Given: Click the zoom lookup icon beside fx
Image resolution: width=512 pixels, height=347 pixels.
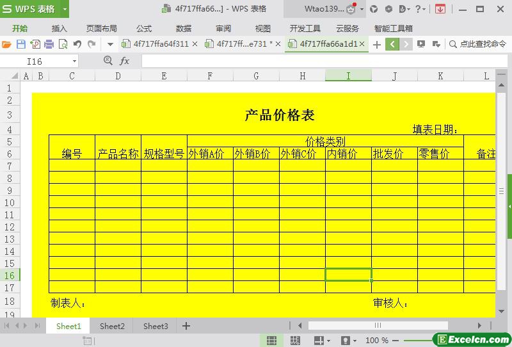Looking at the screenshot, I should click(x=108, y=60).
